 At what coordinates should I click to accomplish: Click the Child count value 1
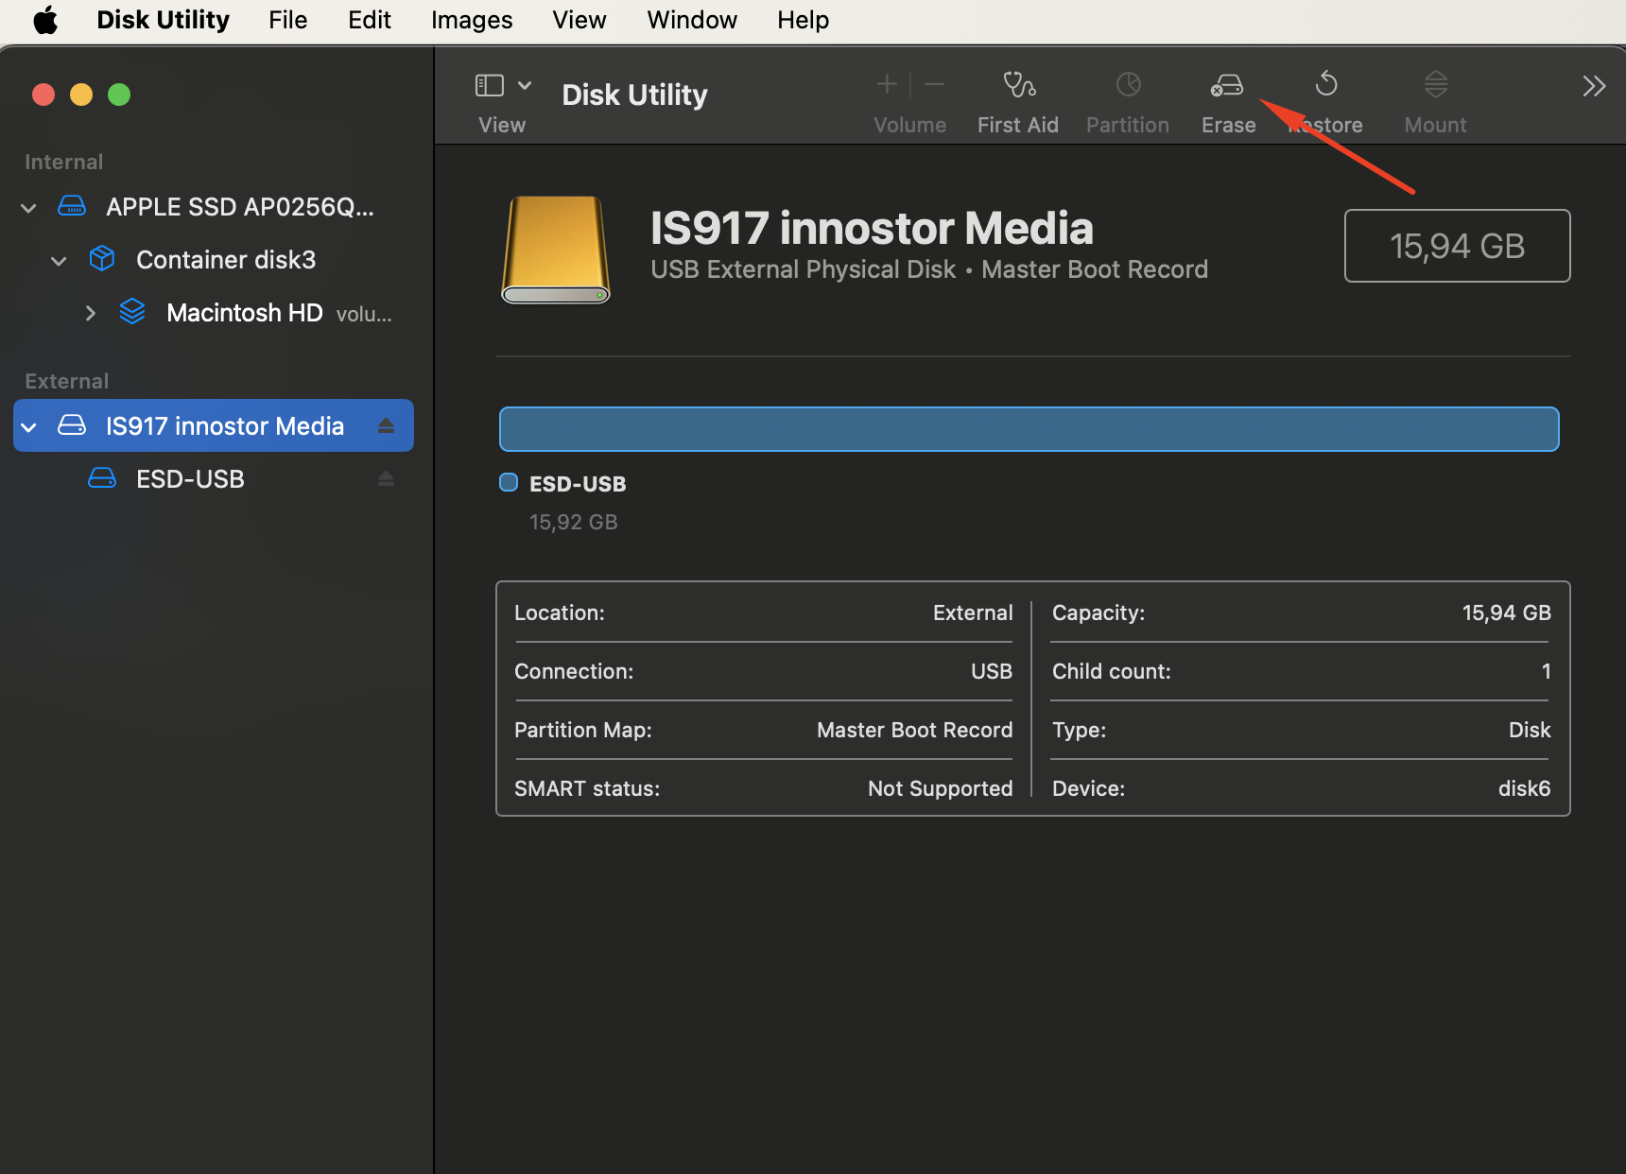coord(1546,671)
